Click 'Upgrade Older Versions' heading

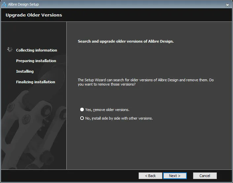[34, 15]
